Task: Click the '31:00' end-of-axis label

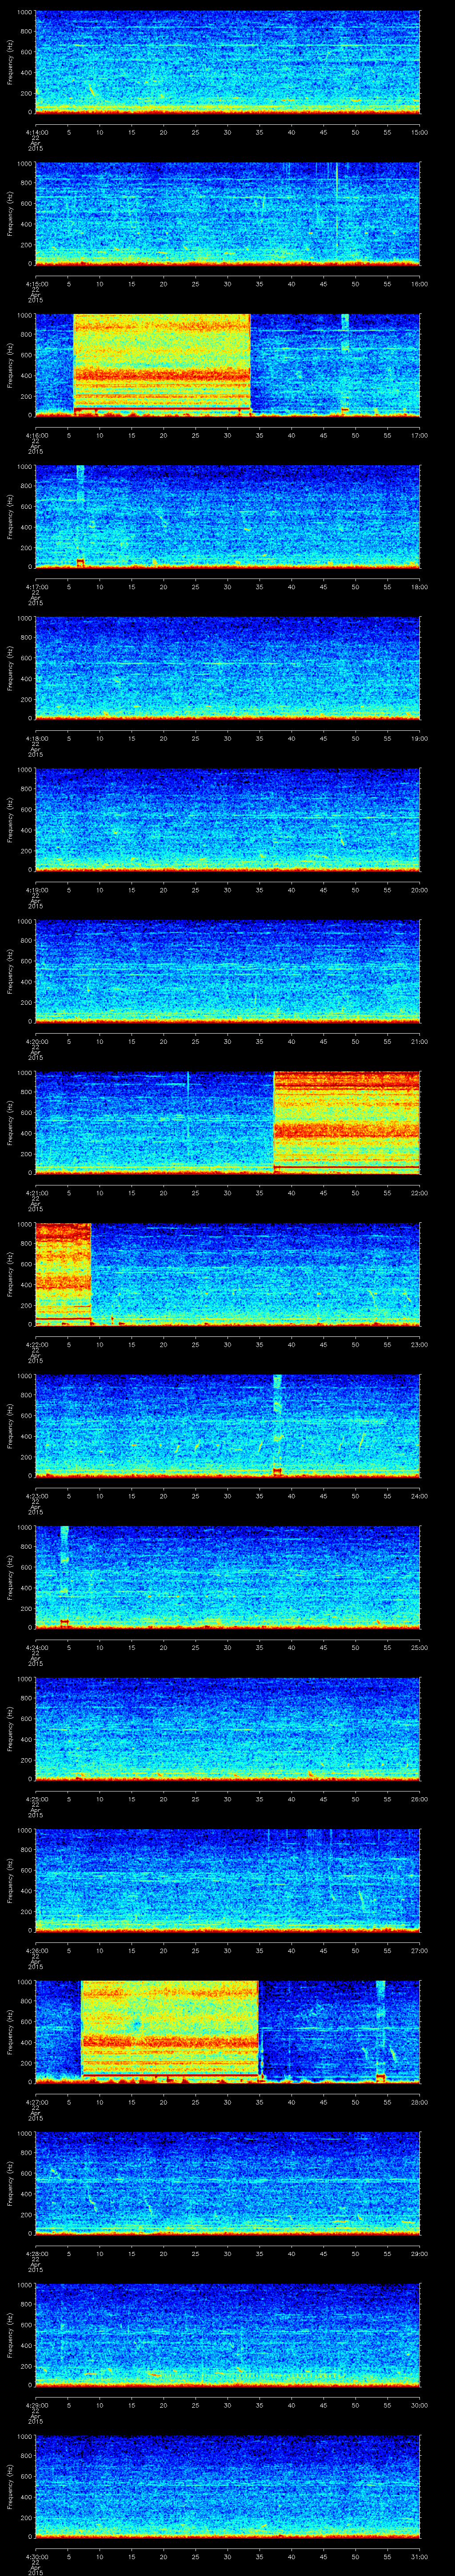Action: tap(419, 2556)
